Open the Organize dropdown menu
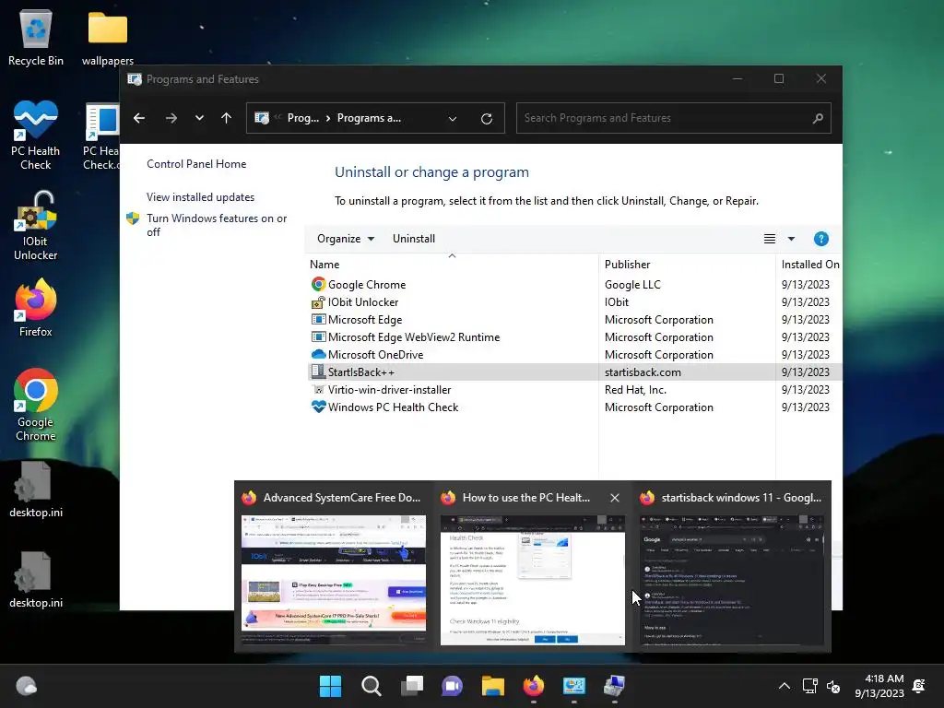This screenshot has width=944, height=708. 346,239
